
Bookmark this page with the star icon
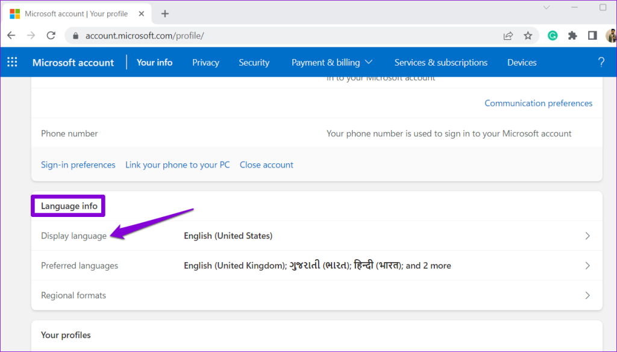point(528,36)
